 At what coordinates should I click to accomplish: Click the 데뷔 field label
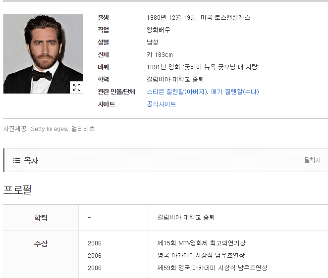[104, 67]
